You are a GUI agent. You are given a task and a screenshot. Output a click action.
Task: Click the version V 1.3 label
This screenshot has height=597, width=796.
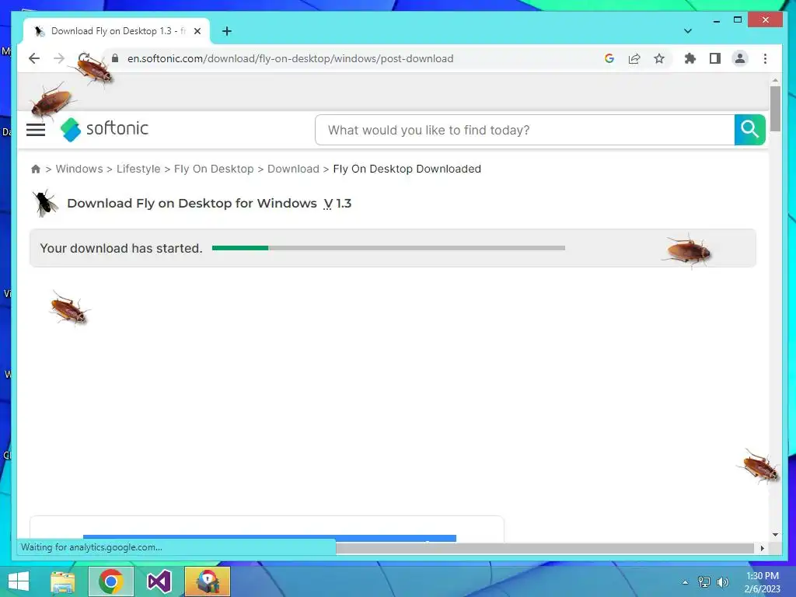click(337, 204)
